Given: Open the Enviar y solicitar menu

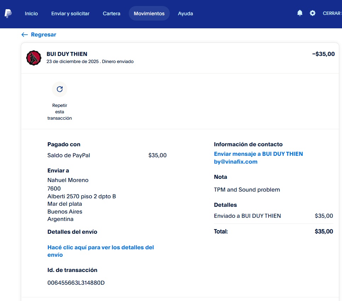Looking at the screenshot, I should [70, 13].
